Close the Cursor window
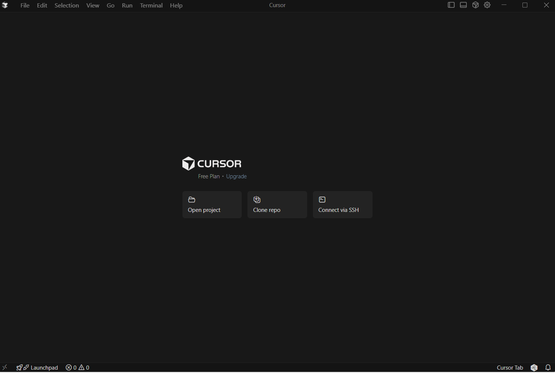This screenshot has width=555, height=373. click(546, 5)
